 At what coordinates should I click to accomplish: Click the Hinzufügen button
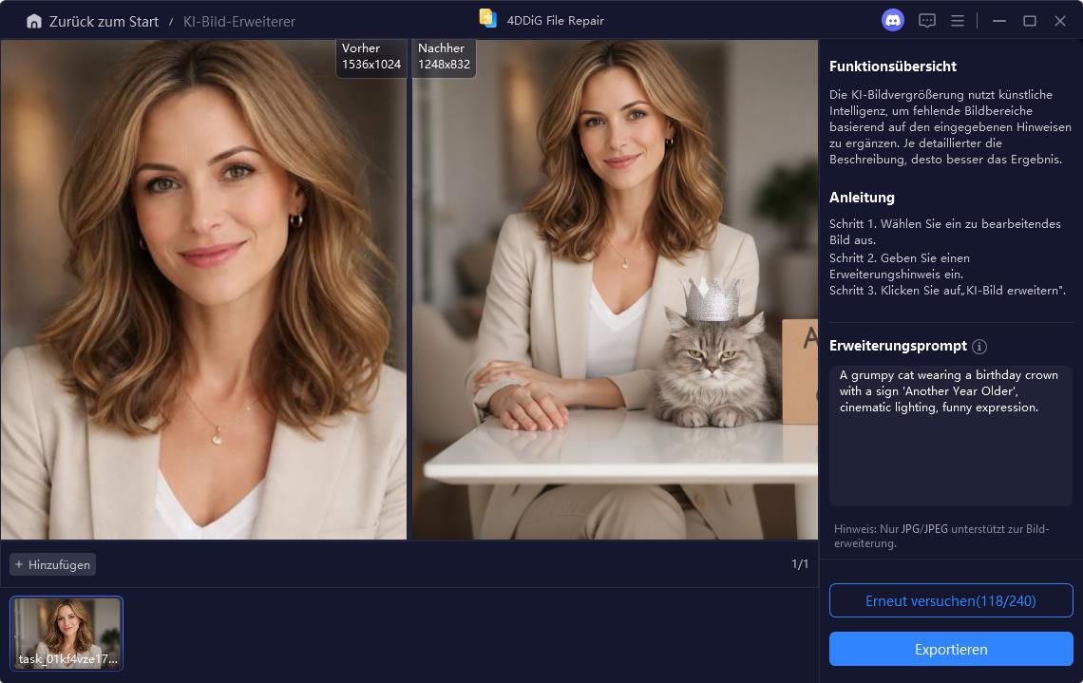(x=52, y=564)
